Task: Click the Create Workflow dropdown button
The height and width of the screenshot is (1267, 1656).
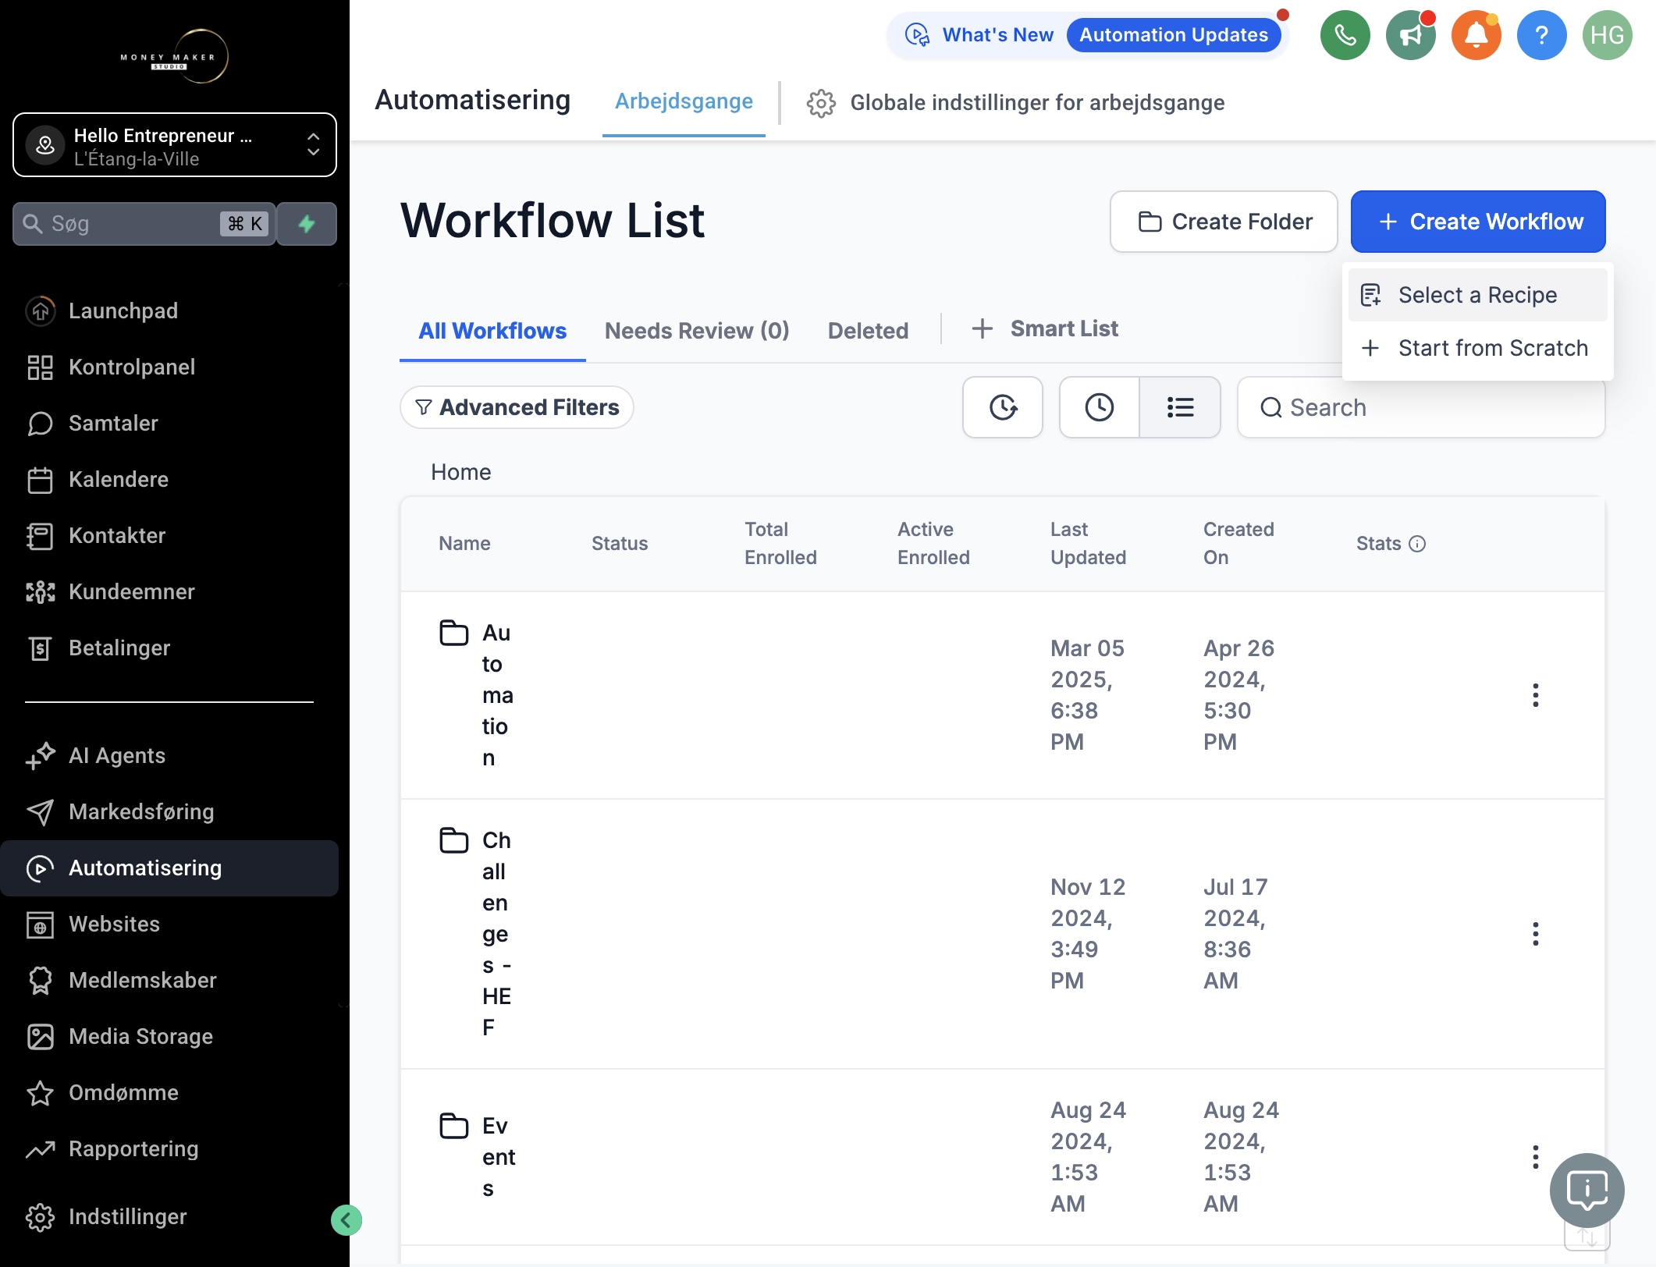Action: pyautogui.click(x=1478, y=222)
